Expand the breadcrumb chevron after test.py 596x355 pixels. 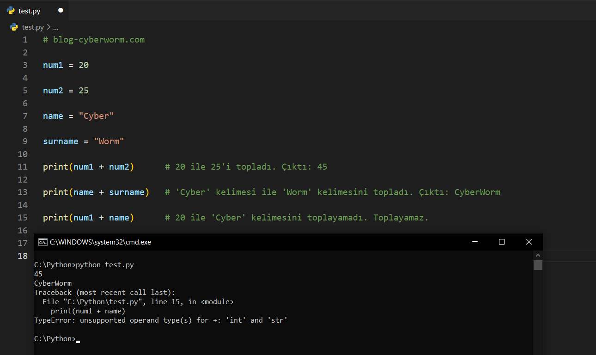pos(49,27)
